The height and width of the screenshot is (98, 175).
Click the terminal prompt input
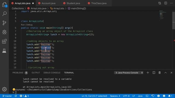(16, 92)
